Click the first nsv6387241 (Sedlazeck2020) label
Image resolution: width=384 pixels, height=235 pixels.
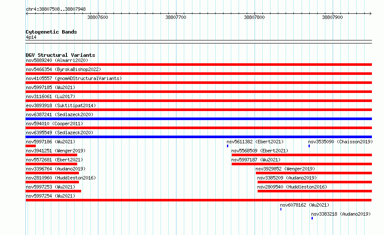tap(60, 114)
